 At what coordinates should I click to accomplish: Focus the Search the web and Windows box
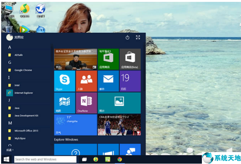pyautogui.click(x=45, y=160)
